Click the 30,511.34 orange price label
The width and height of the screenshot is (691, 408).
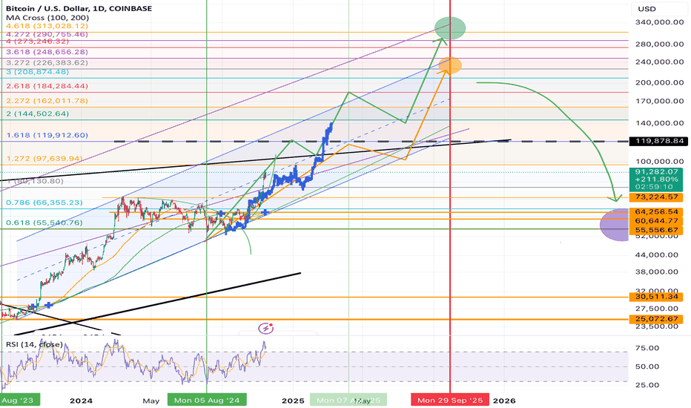tap(656, 297)
